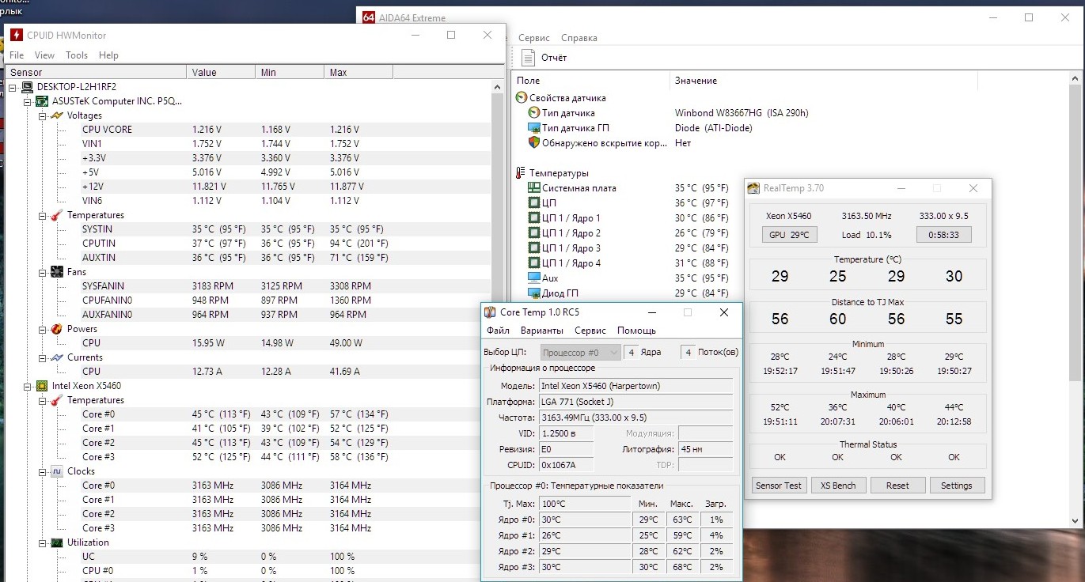The width and height of the screenshot is (1085, 582).
Task: Click the shield icon of Обнаружено вскрытие корпуса
Action: (x=534, y=143)
